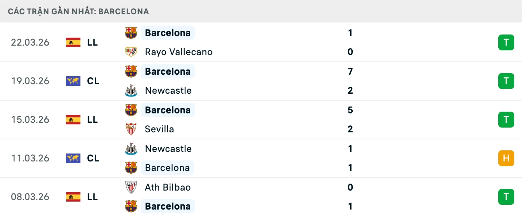
Task: Click Newcastle crest in 11.03.26 match
Action: (131, 149)
